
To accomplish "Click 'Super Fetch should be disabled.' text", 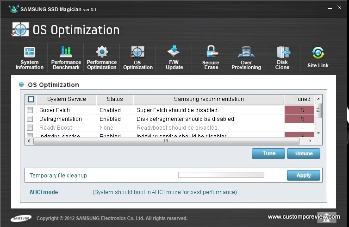I will pos(178,110).
